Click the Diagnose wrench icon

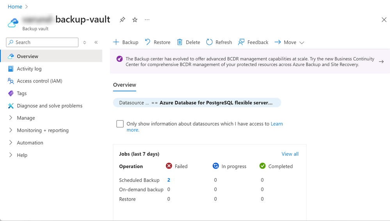click(x=11, y=106)
